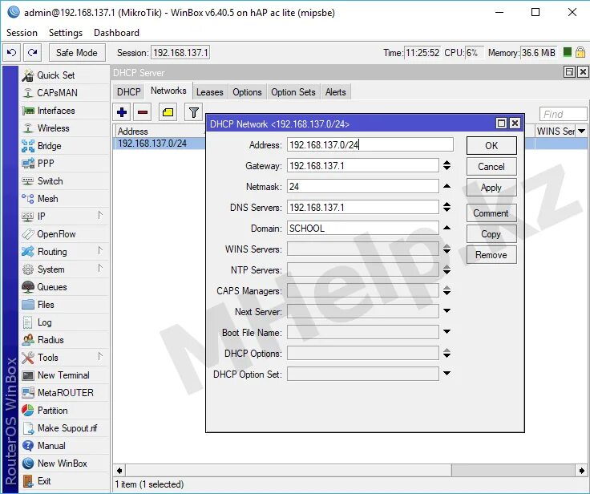Click Make Supout.rif in sidebar
Image resolution: width=590 pixels, height=494 pixels.
coord(67,428)
